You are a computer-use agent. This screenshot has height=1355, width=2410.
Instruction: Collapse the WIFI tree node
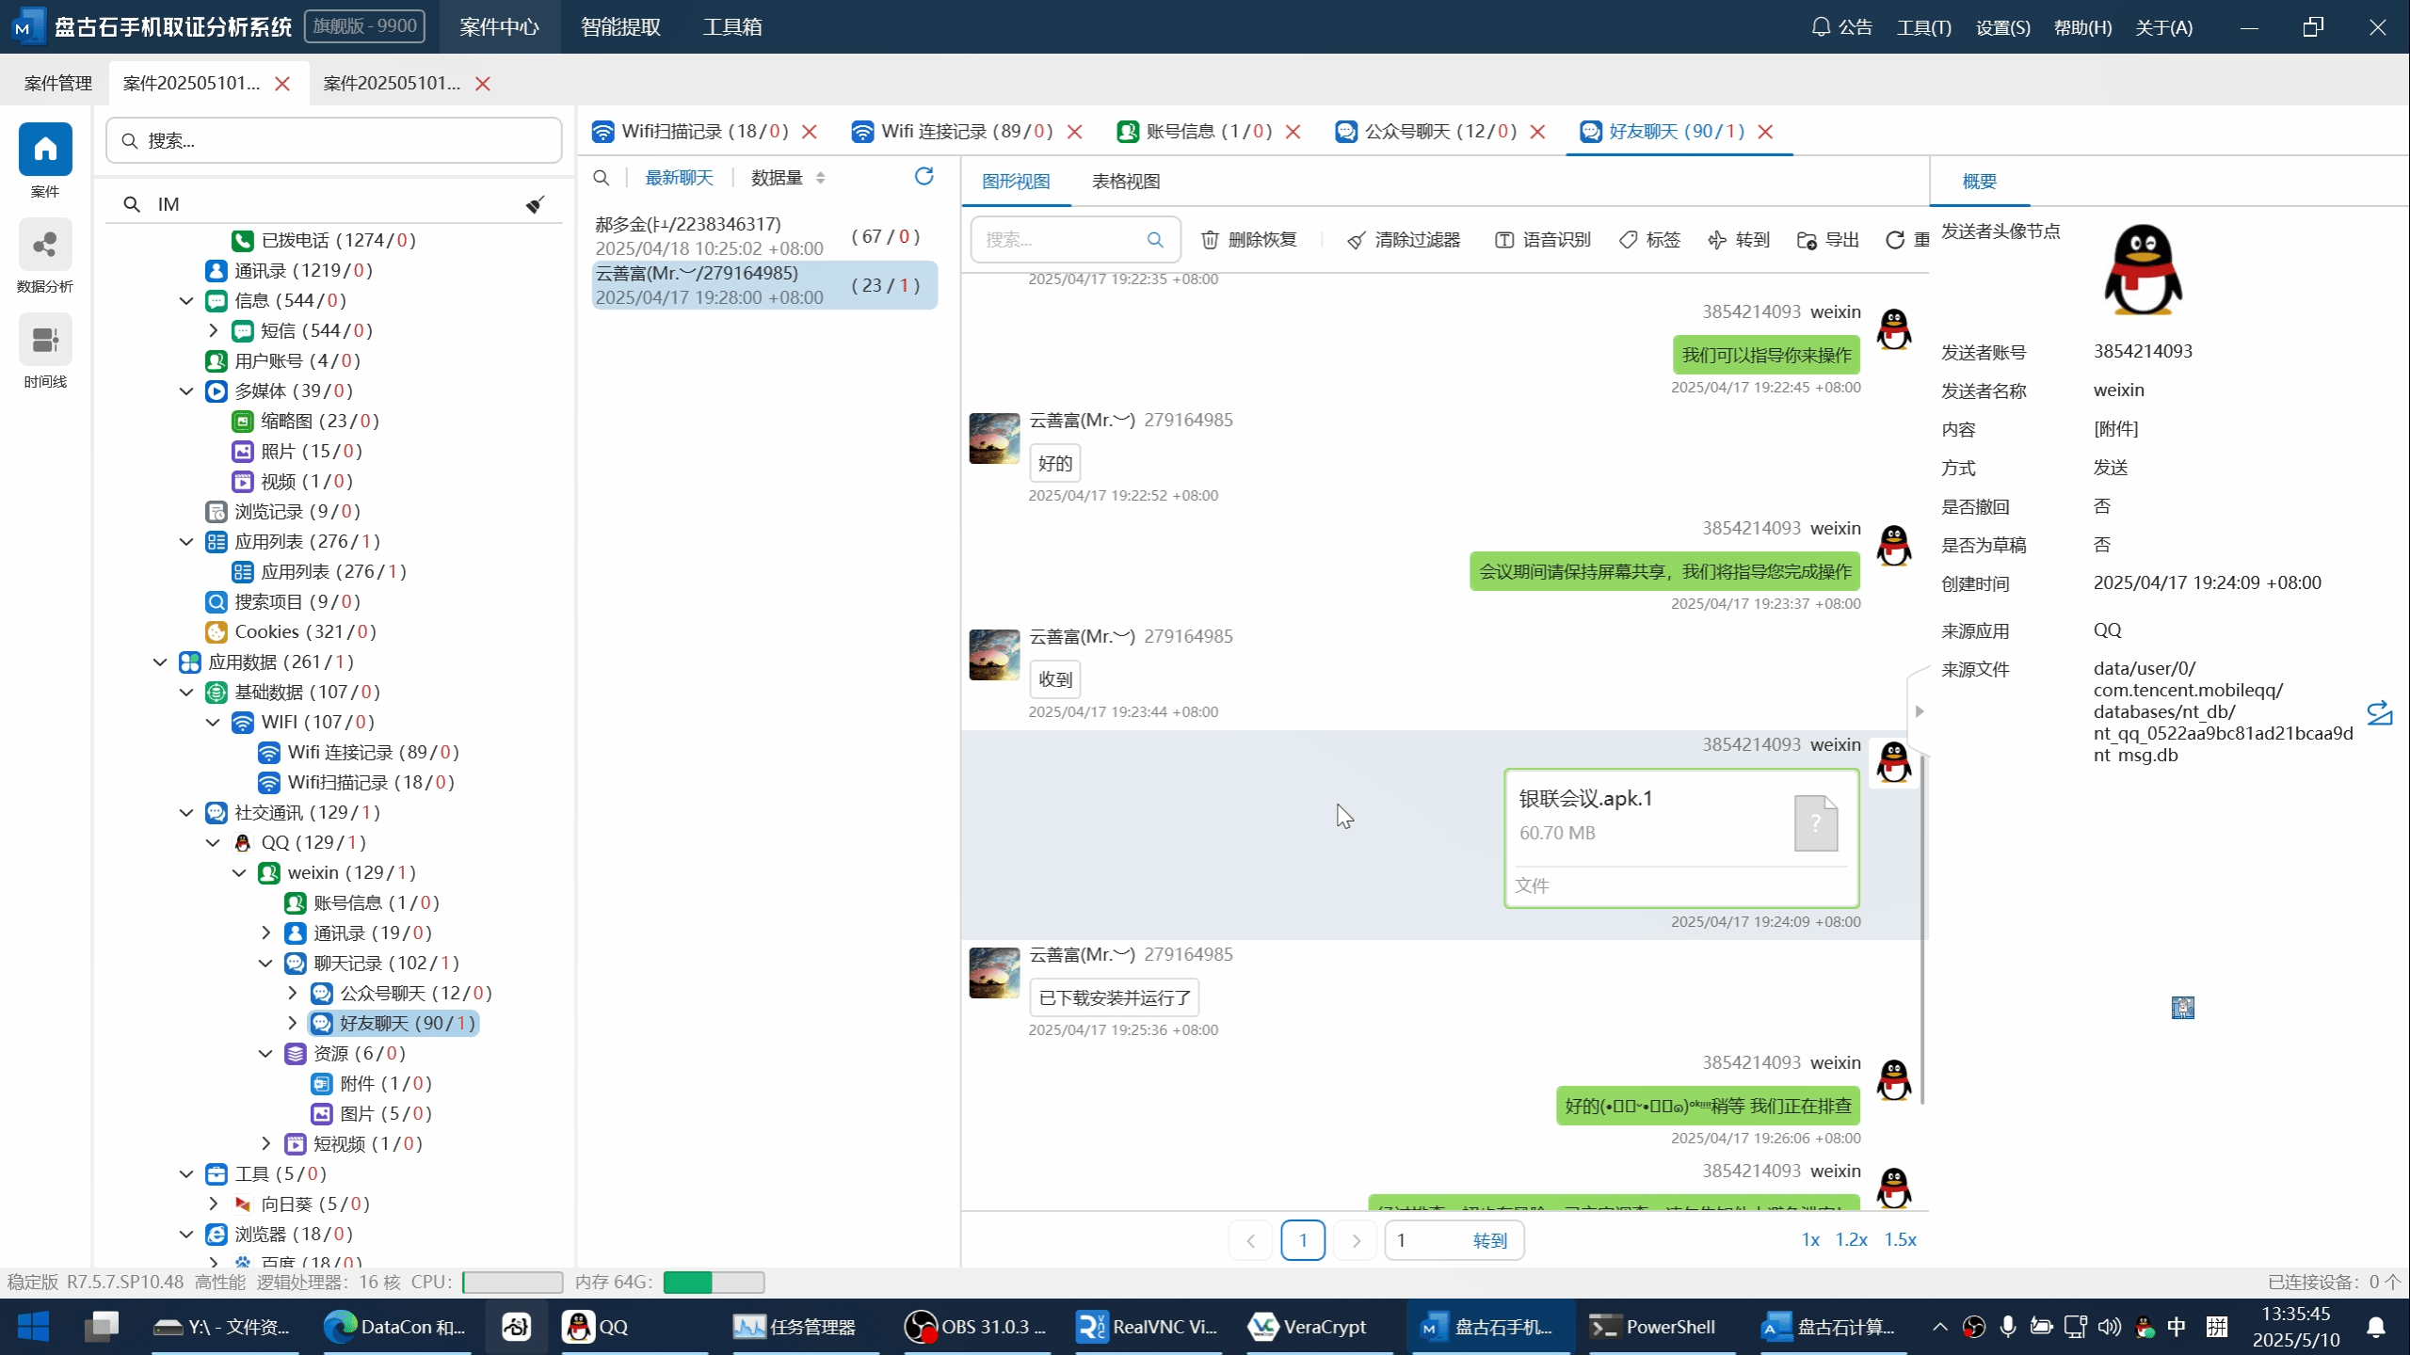click(x=214, y=722)
